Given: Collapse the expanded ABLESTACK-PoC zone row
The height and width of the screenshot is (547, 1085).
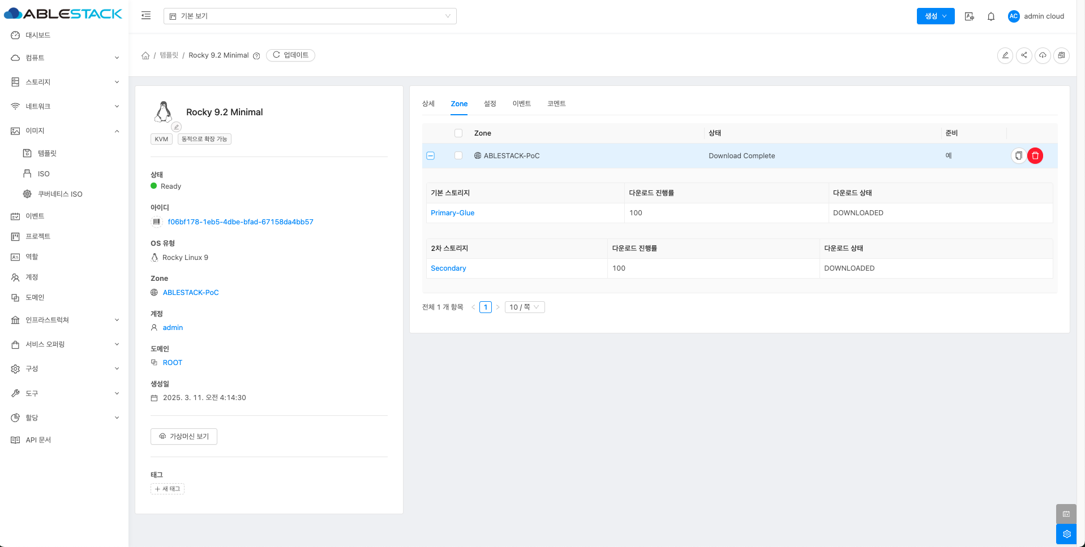Looking at the screenshot, I should (x=431, y=156).
